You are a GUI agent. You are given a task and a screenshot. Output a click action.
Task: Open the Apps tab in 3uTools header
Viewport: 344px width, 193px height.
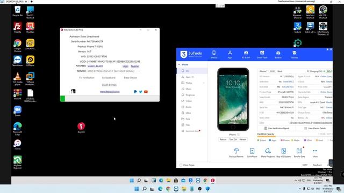tap(230, 55)
